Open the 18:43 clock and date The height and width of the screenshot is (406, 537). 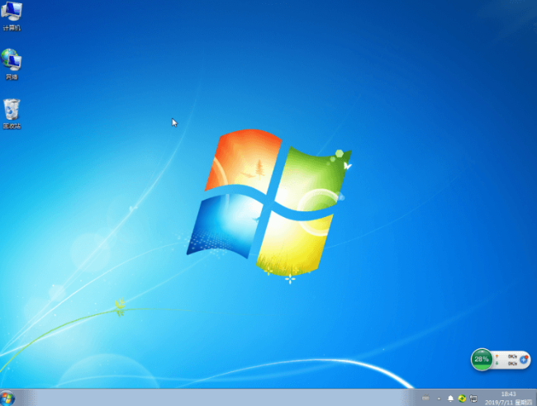(x=508, y=398)
